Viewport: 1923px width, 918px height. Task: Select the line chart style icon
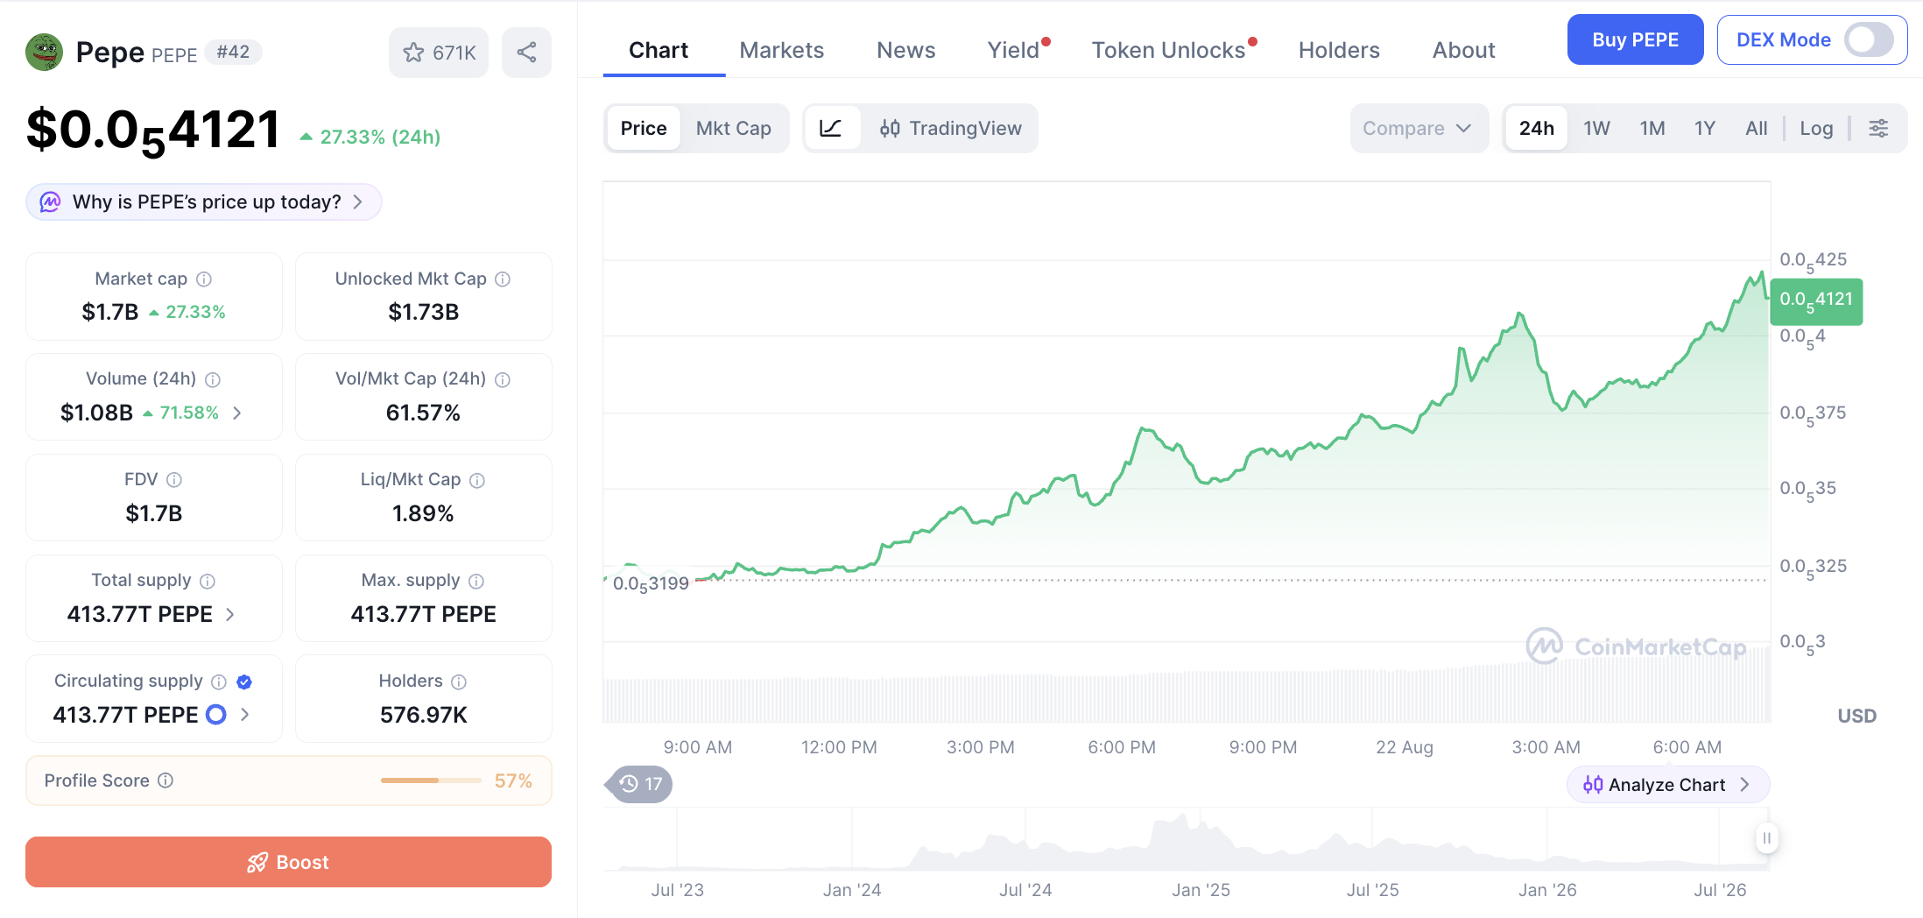[x=831, y=128]
